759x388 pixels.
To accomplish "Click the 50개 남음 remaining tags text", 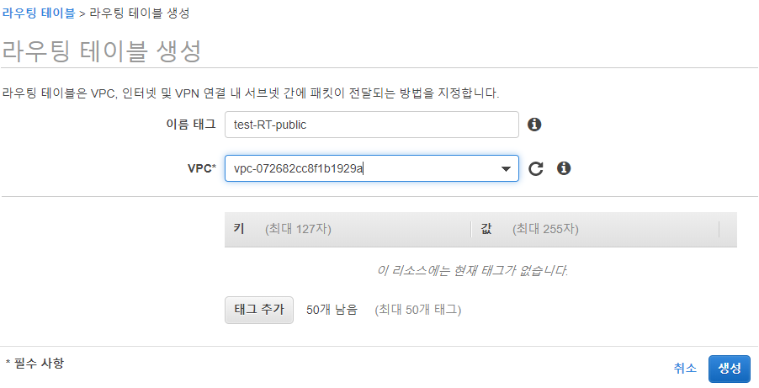I will pos(332,310).
